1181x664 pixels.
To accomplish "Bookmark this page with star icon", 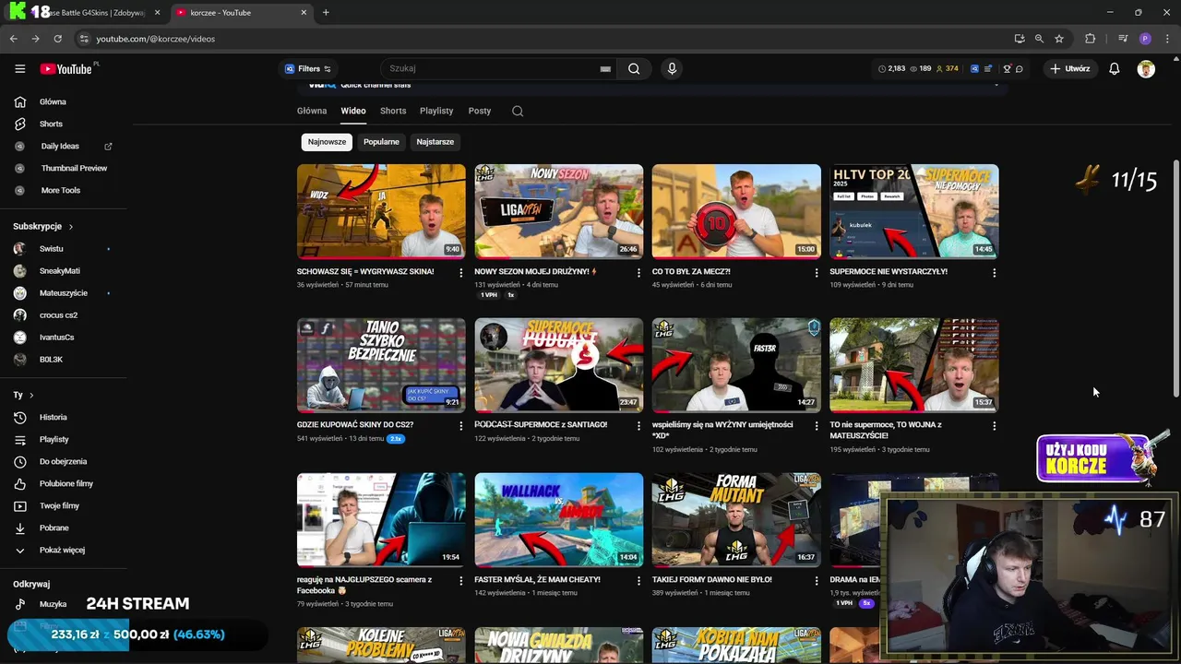I will tap(1059, 39).
